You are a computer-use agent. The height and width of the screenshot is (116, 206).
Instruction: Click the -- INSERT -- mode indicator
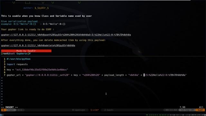[x=9, y=107]
